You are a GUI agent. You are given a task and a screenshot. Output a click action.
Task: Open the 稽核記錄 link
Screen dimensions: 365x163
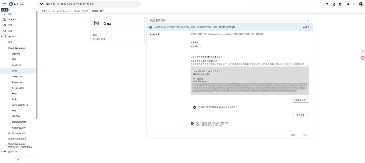tap(205, 125)
